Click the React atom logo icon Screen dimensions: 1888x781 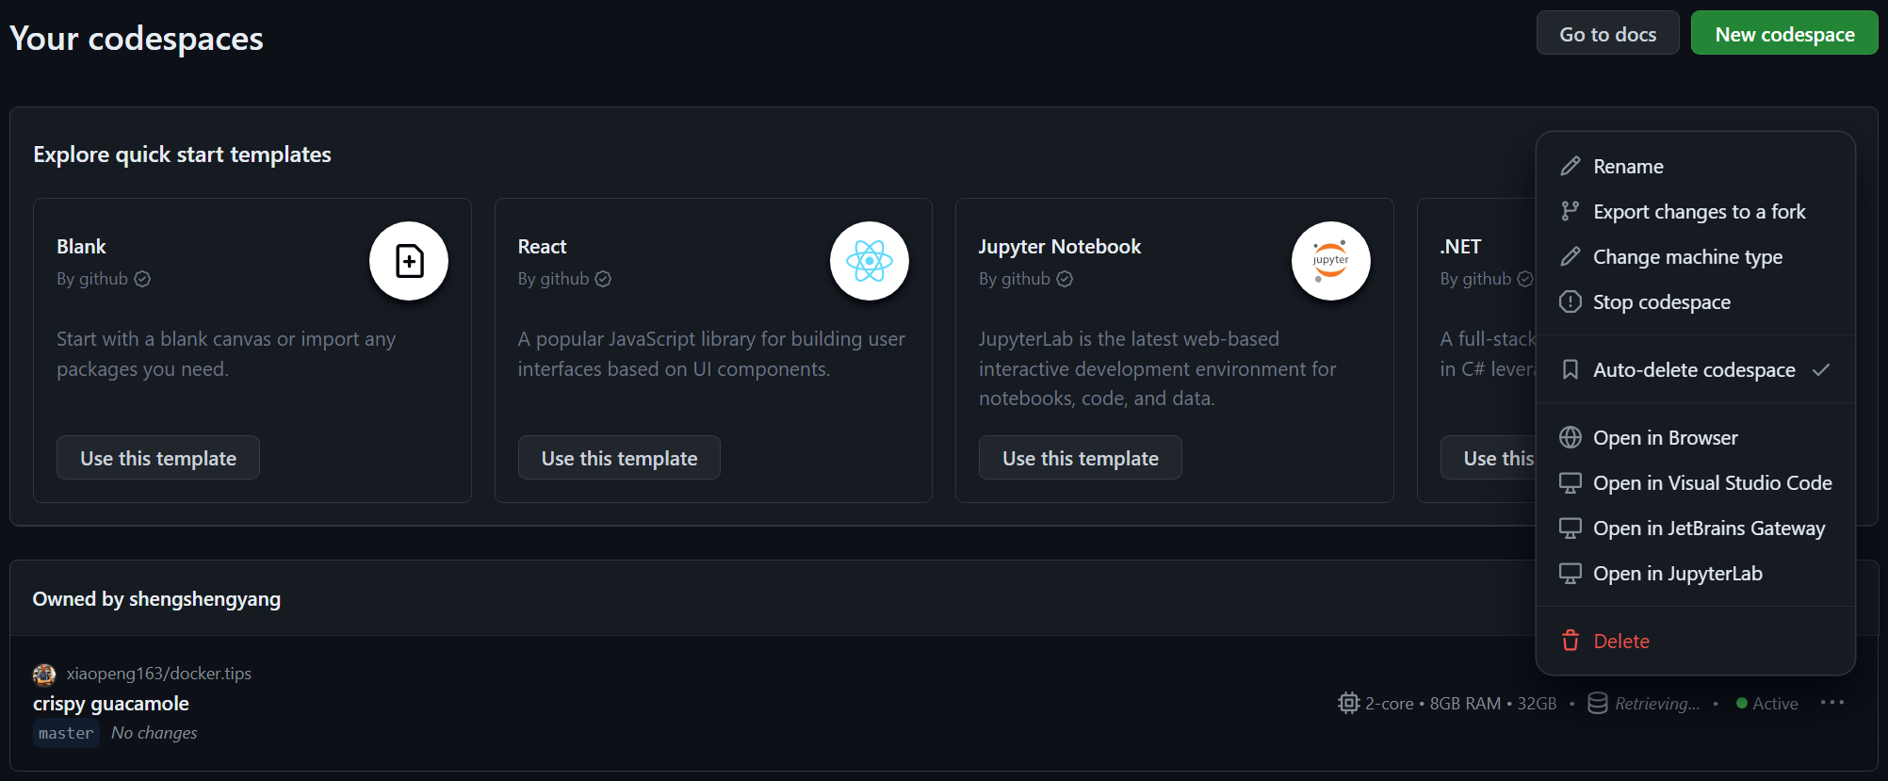870,261
